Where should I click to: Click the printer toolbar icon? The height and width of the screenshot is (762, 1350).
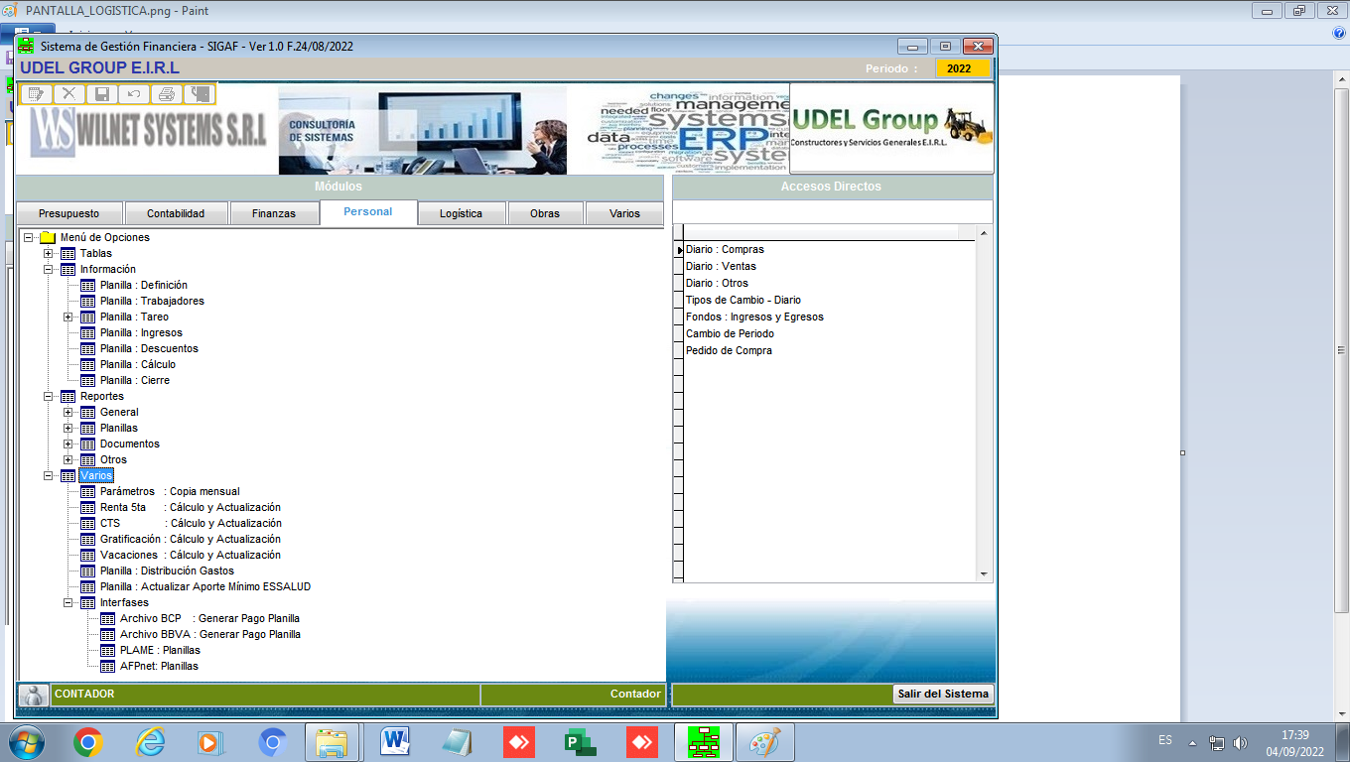tap(167, 94)
